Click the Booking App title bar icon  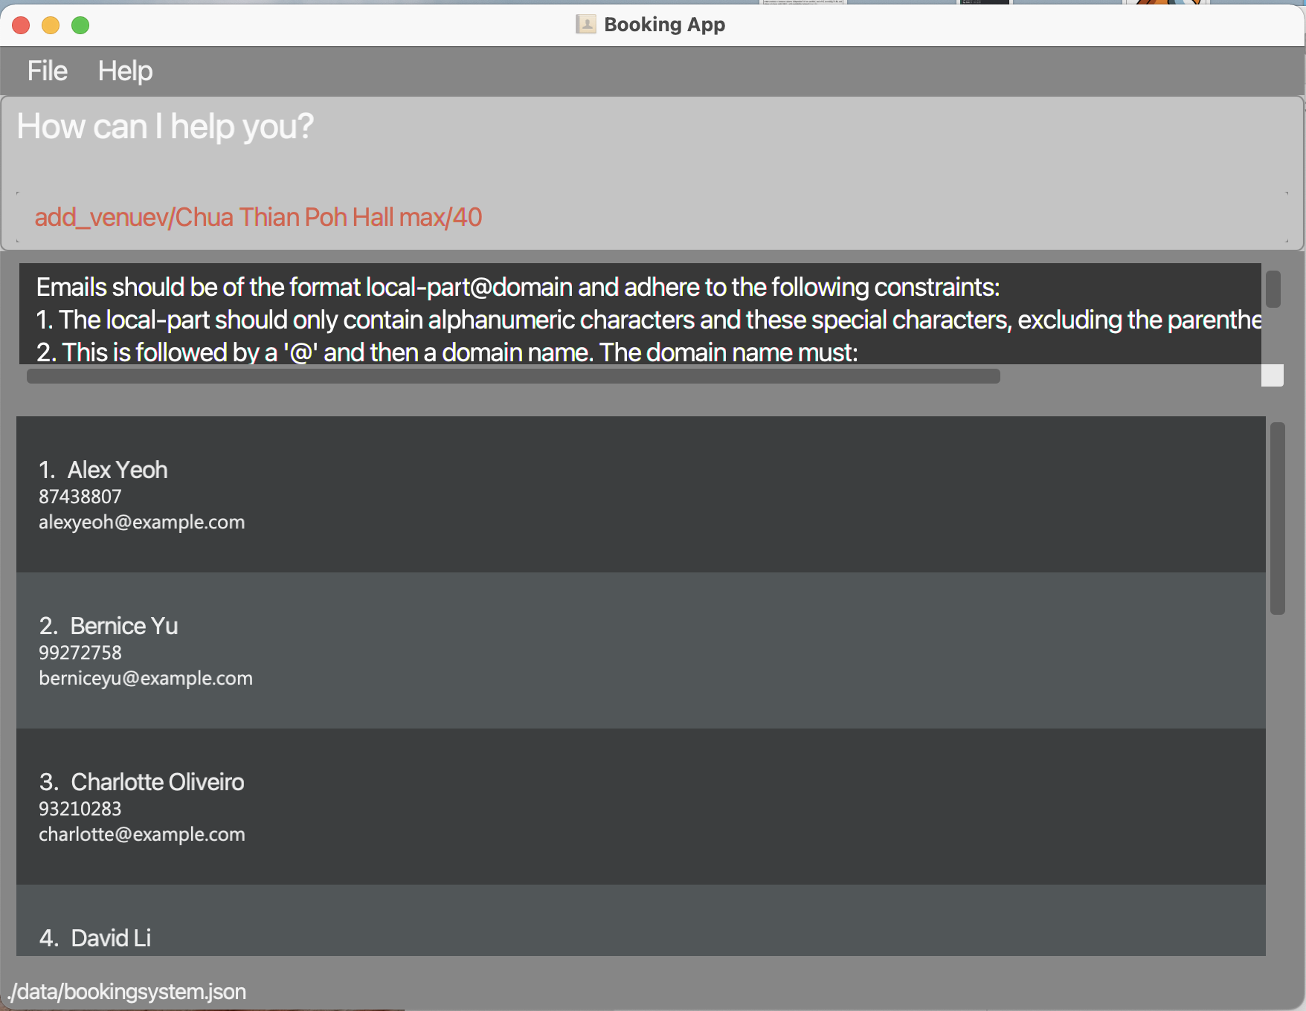tap(587, 24)
